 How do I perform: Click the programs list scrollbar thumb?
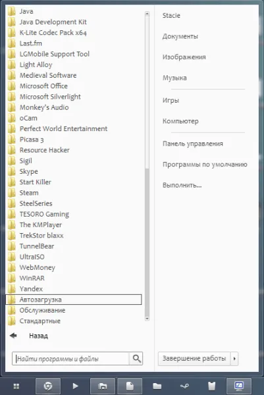147,242
